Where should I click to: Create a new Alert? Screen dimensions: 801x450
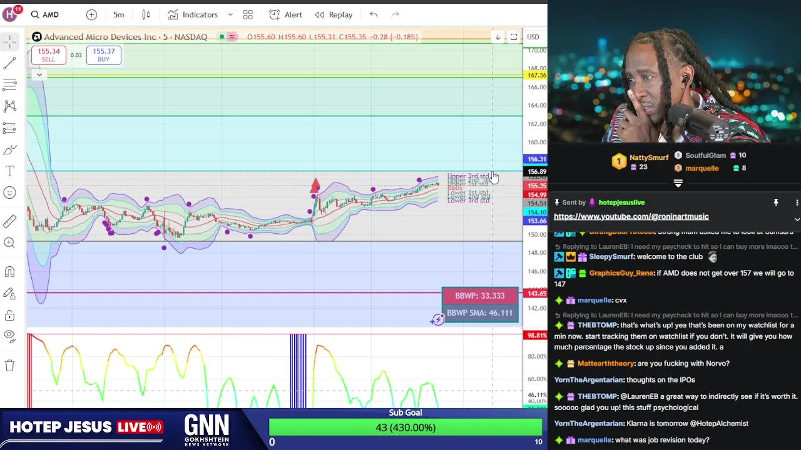coord(285,14)
